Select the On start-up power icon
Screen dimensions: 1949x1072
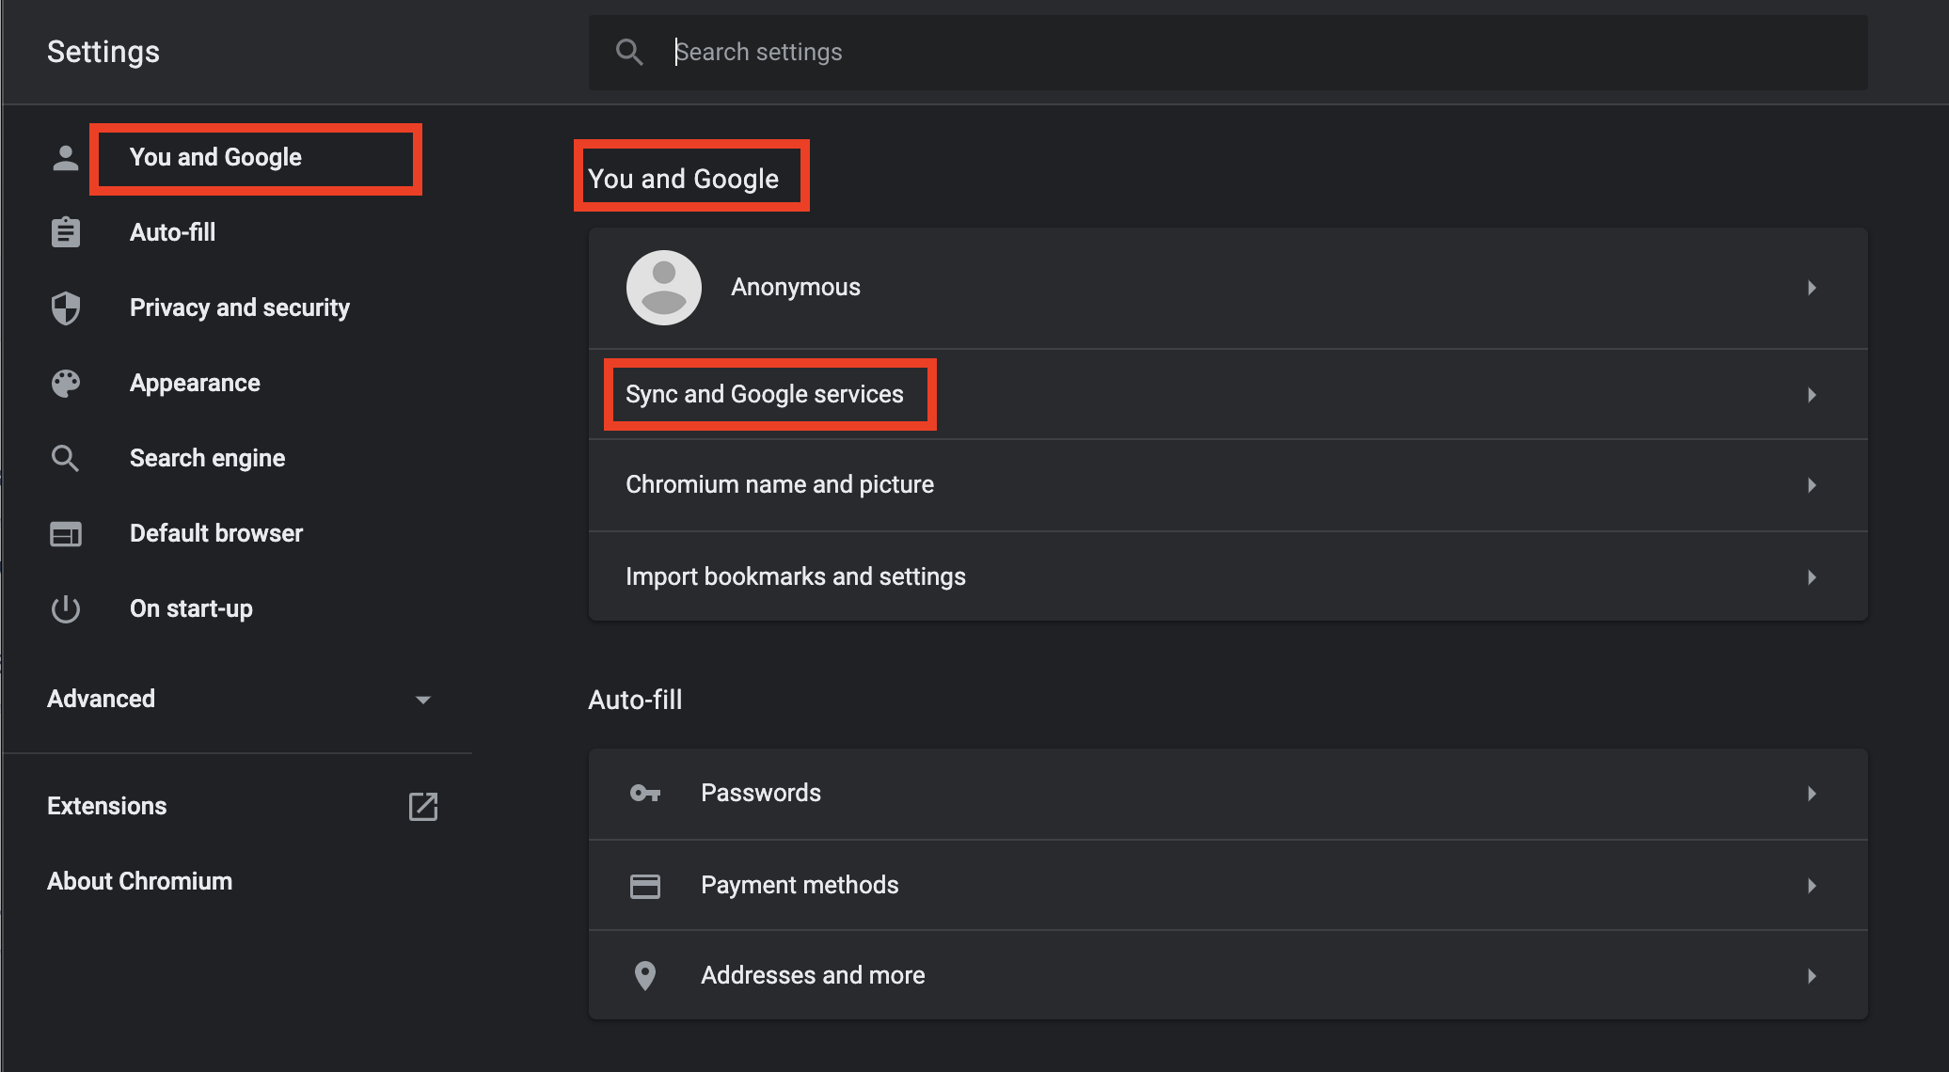click(65, 608)
